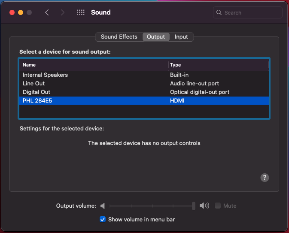Click inside the Search field

pyautogui.click(x=251, y=13)
